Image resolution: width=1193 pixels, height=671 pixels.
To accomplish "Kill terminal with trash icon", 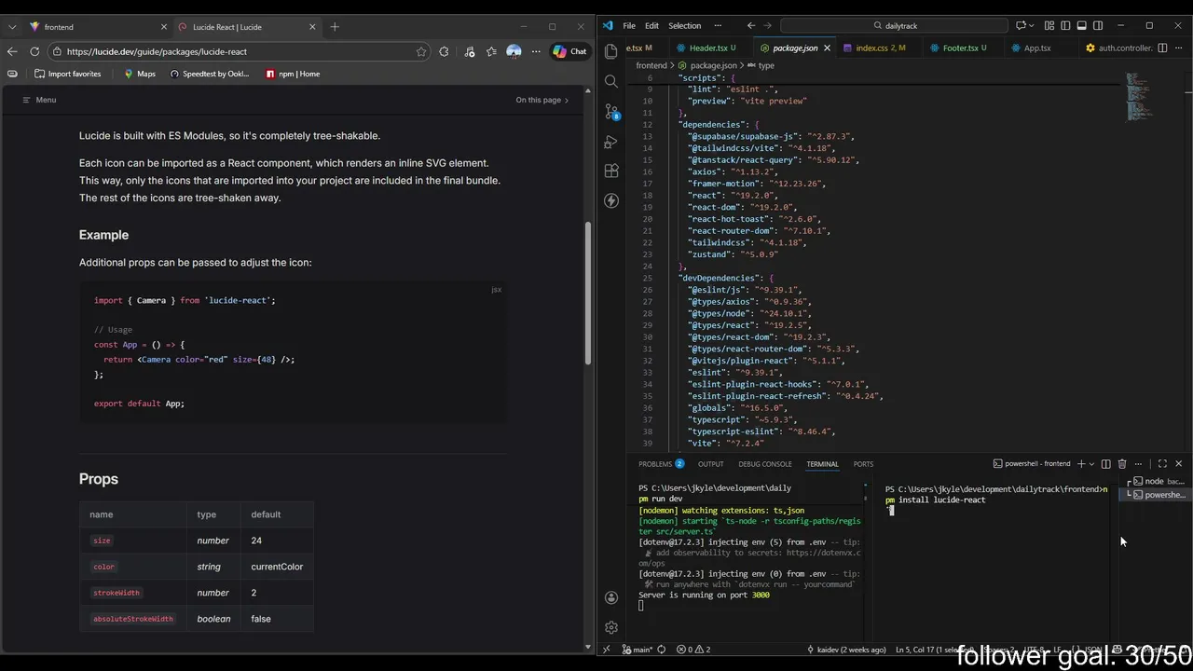I will click(1121, 463).
